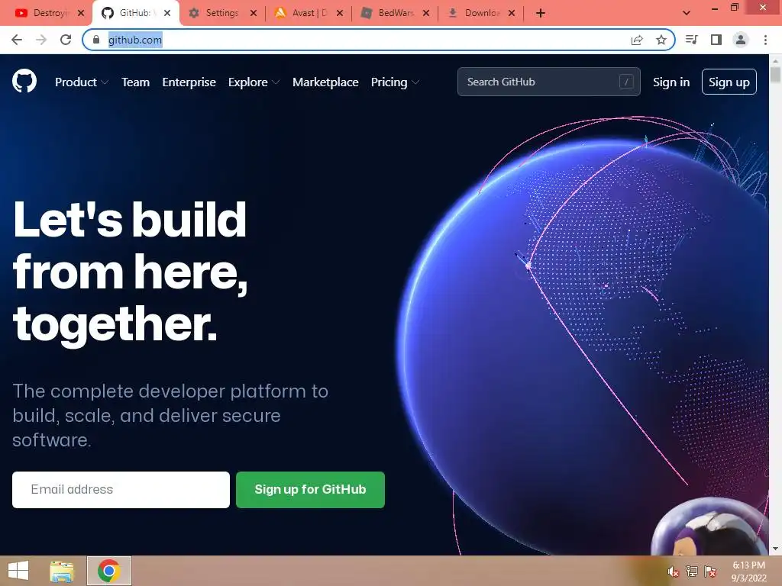Bookmark page with star icon

(x=661, y=40)
